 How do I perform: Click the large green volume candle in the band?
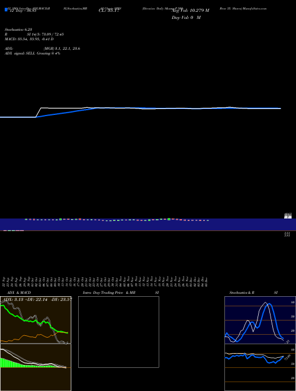point(169,219)
